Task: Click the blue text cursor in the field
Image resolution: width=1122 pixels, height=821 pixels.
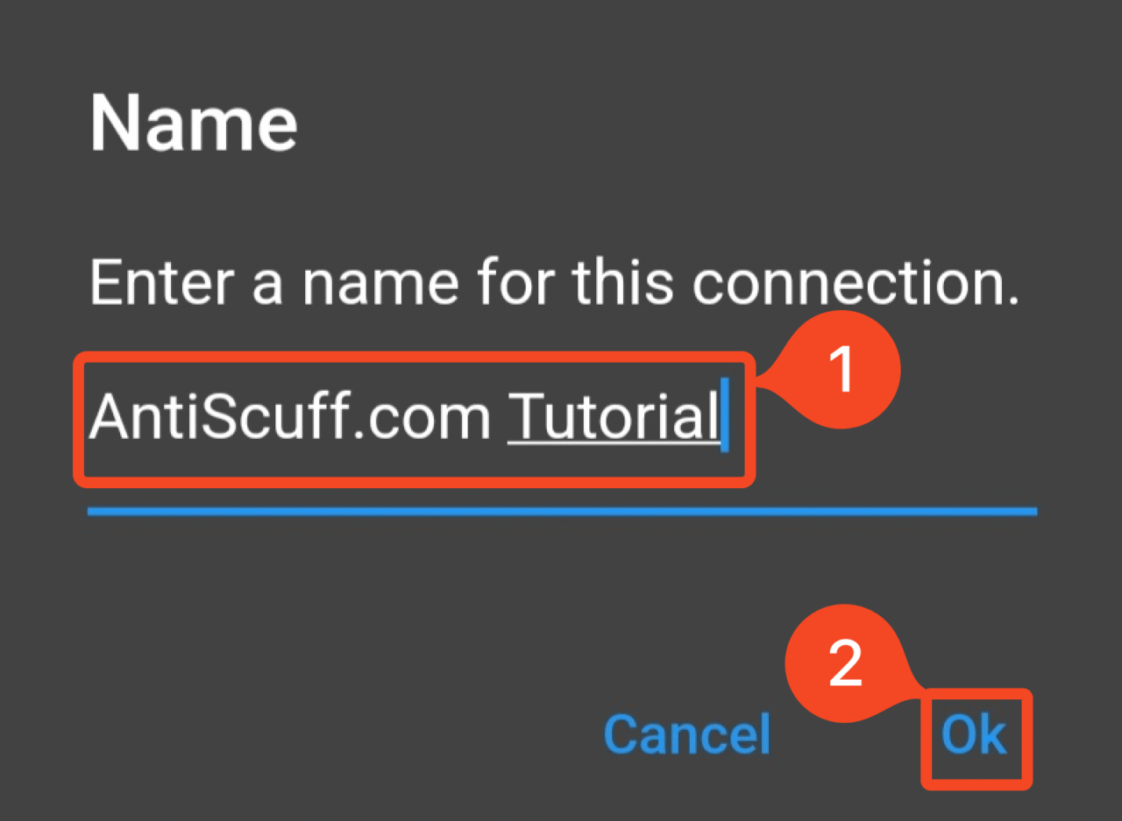Action: pos(725,414)
